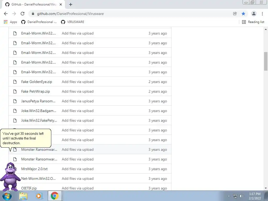Open the VIRUSWARE bookmark
The width and height of the screenshot is (268, 201).
[x=73, y=22]
